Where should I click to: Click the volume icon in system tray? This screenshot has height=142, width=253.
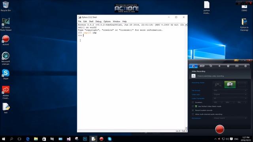[x=227, y=139]
